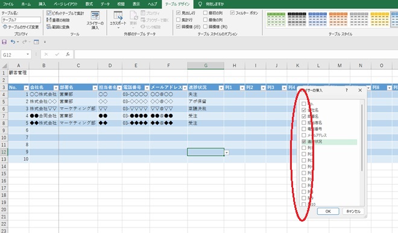Click cell G4 containing 失注
This screenshot has height=233, width=398.
206,95
